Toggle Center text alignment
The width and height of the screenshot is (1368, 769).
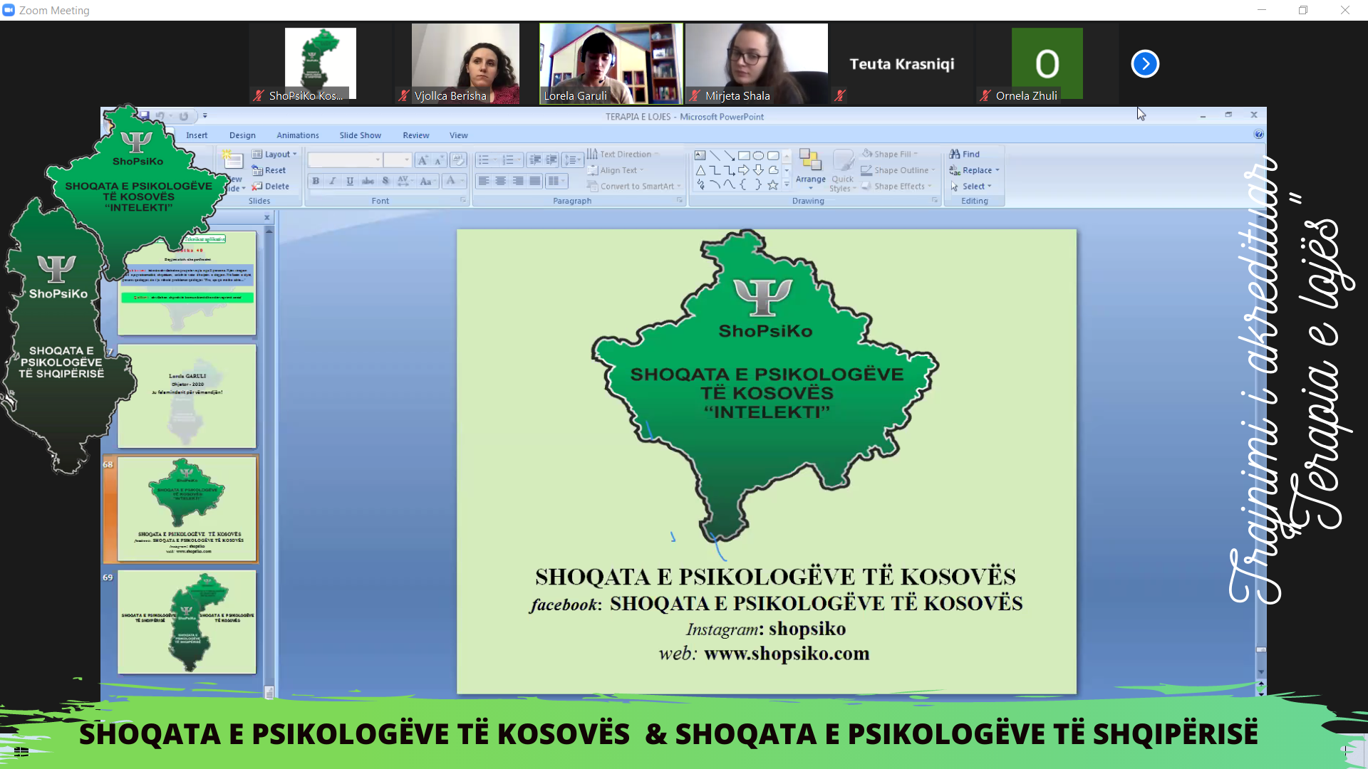[x=501, y=181]
